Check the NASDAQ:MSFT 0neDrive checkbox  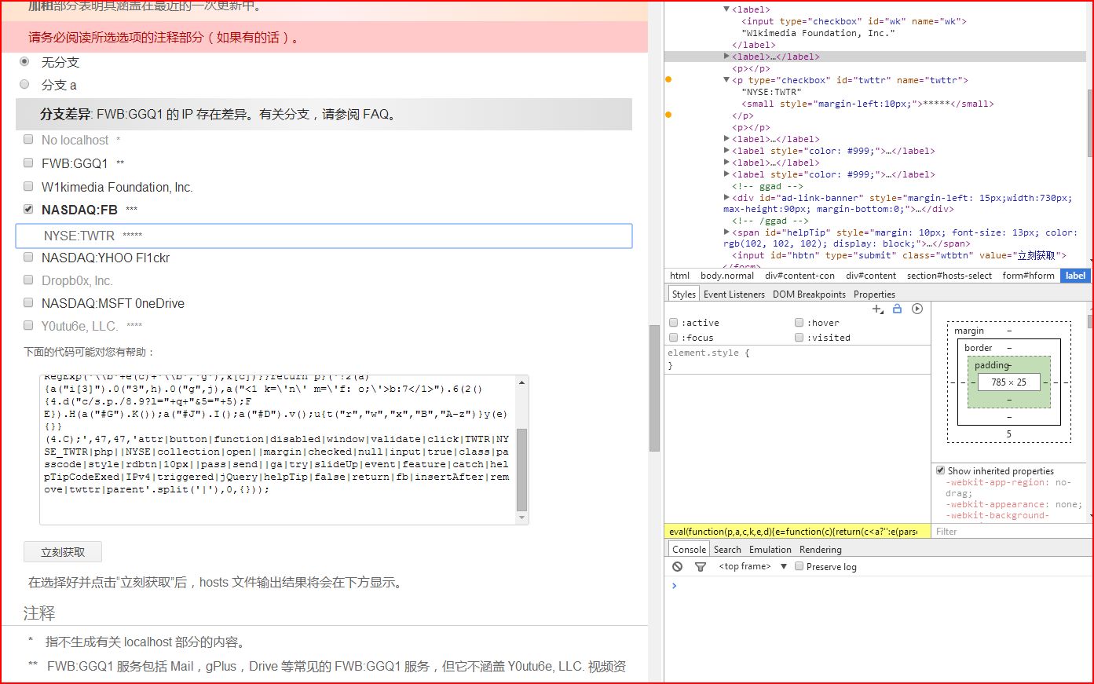(28, 302)
